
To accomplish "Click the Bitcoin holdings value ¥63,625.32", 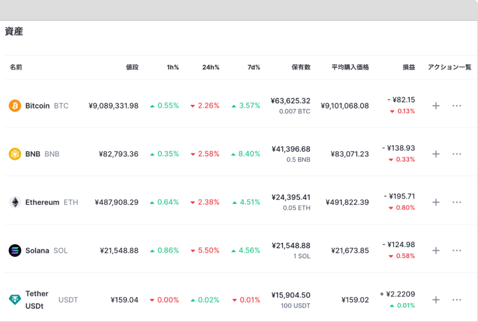I will point(291,101).
